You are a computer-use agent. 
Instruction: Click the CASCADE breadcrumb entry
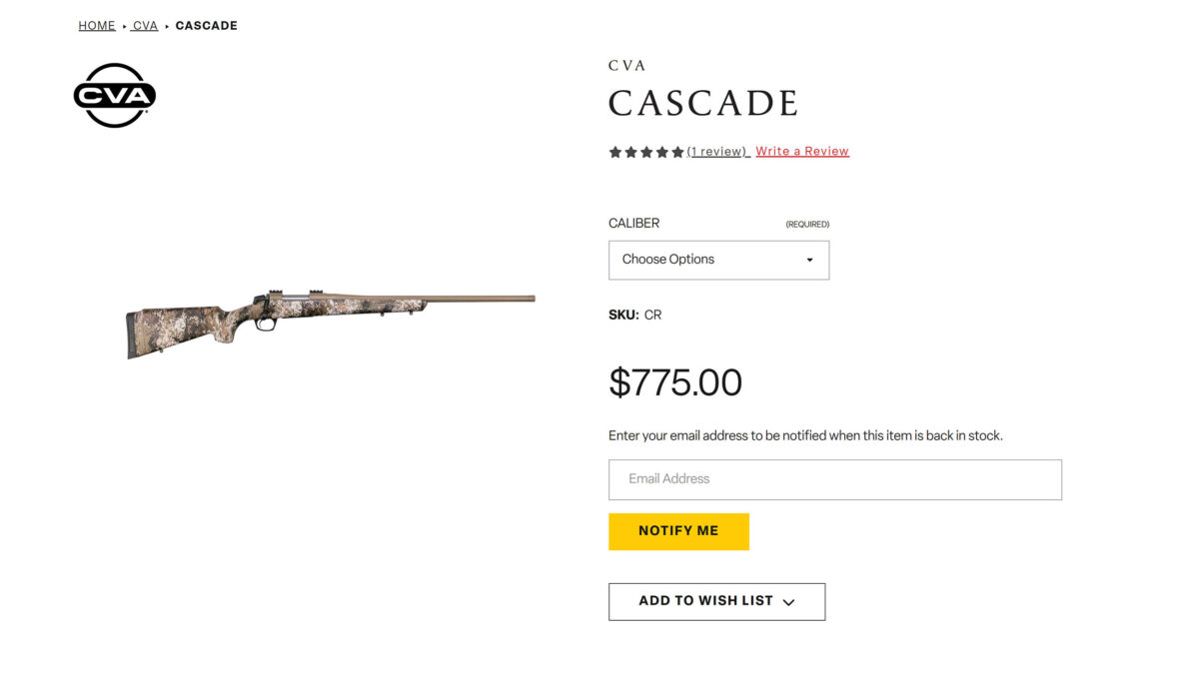[x=206, y=25]
